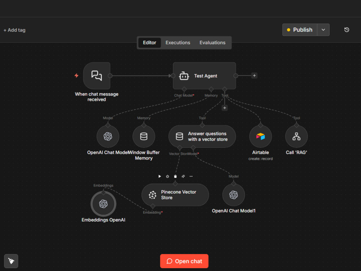The image size is (361, 271).
Task: Open the OpenAI Chat Model node
Action: click(x=108, y=137)
